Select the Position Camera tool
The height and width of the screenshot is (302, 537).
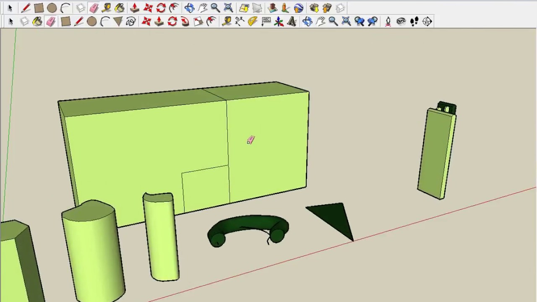tap(388, 21)
